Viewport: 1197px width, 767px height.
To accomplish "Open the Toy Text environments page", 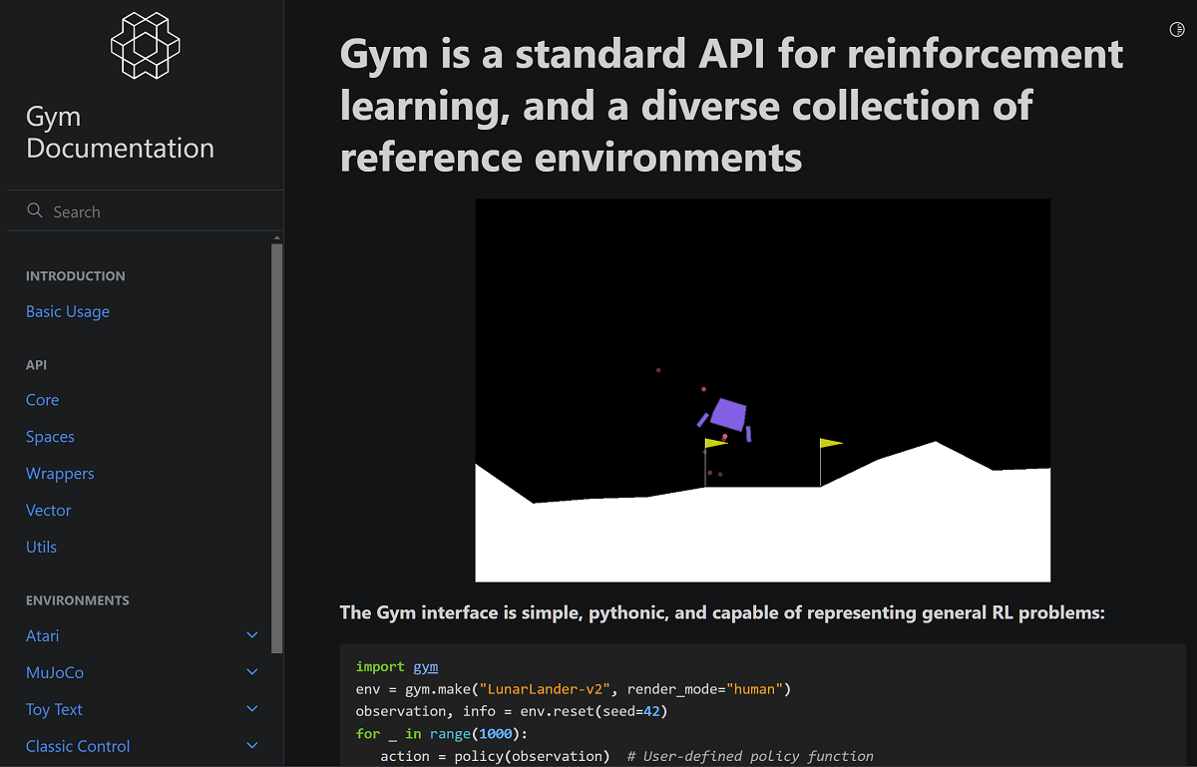I will tap(54, 709).
